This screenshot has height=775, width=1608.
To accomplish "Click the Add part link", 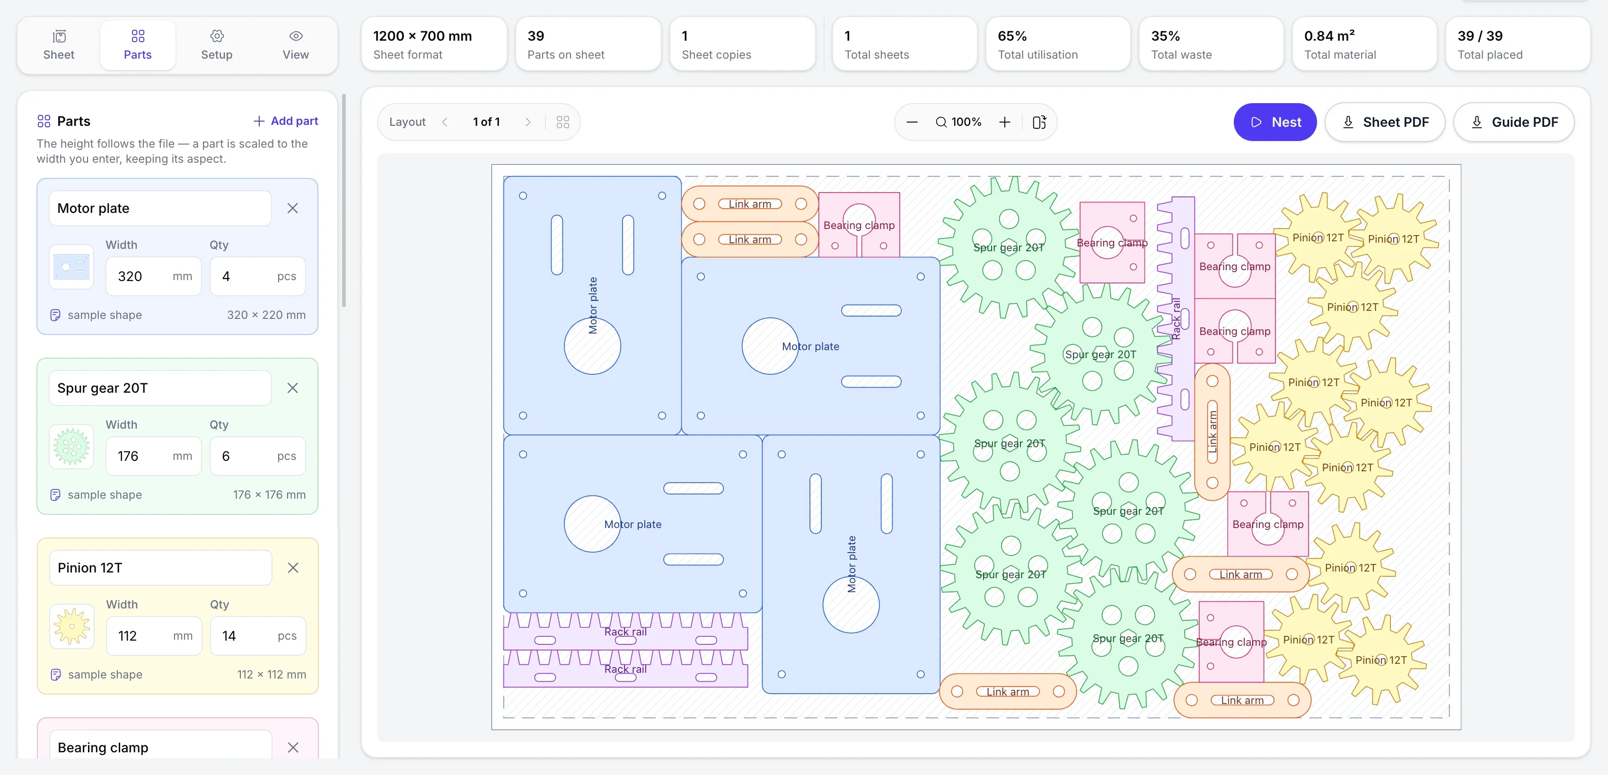I will pos(285,121).
